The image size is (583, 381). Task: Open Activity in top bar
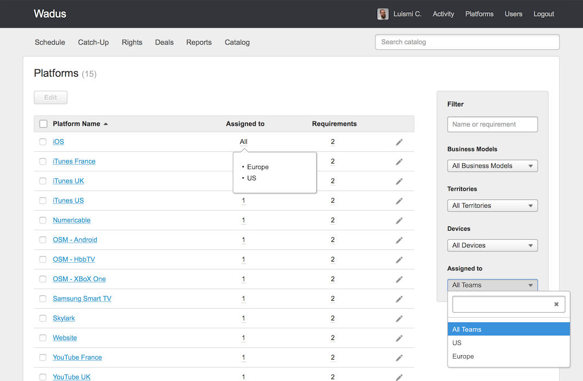[443, 14]
